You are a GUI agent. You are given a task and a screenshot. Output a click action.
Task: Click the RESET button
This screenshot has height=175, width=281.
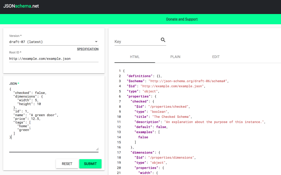click(67, 164)
